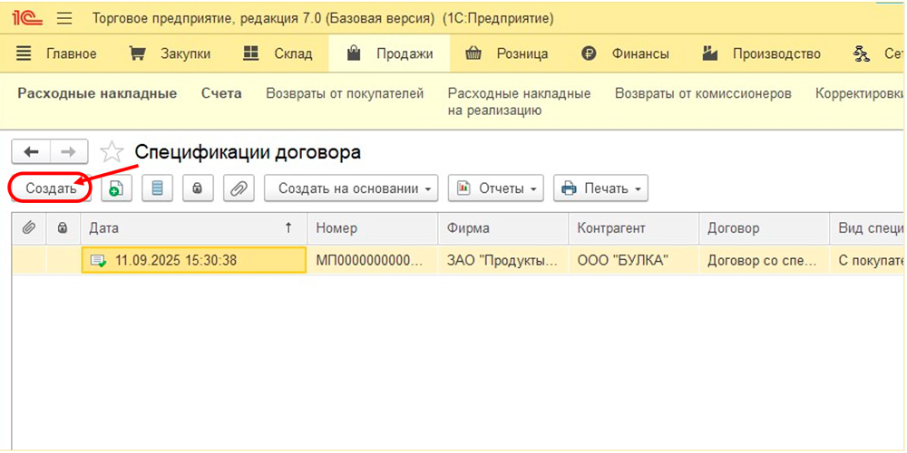Add page to favorites with the star icon
The image size is (907, 453).
coord(112,152)
